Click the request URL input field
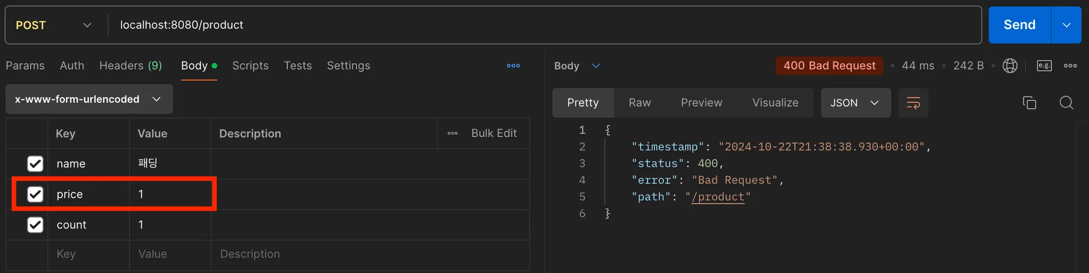This screenshot has width=1089, height=273. pos(532,25)
